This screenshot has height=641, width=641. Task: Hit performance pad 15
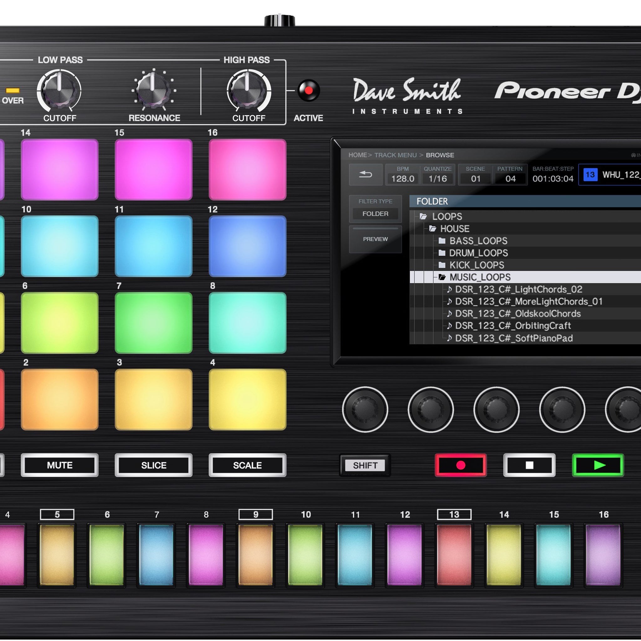154,170
